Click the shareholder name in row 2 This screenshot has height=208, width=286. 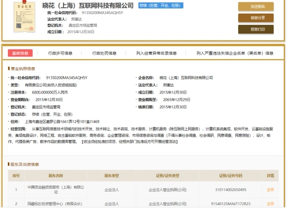coord(55,204)
